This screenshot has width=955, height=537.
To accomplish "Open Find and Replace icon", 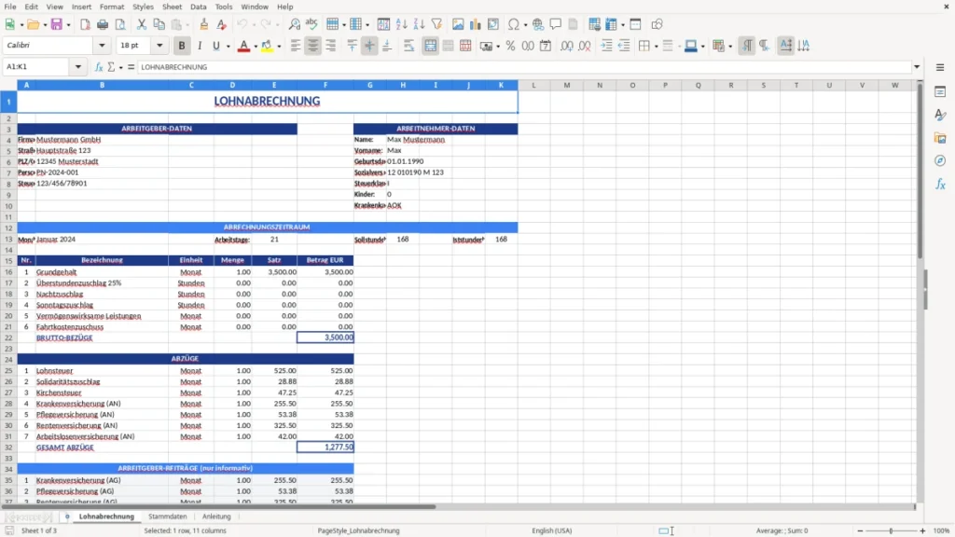I will (294, 24).
